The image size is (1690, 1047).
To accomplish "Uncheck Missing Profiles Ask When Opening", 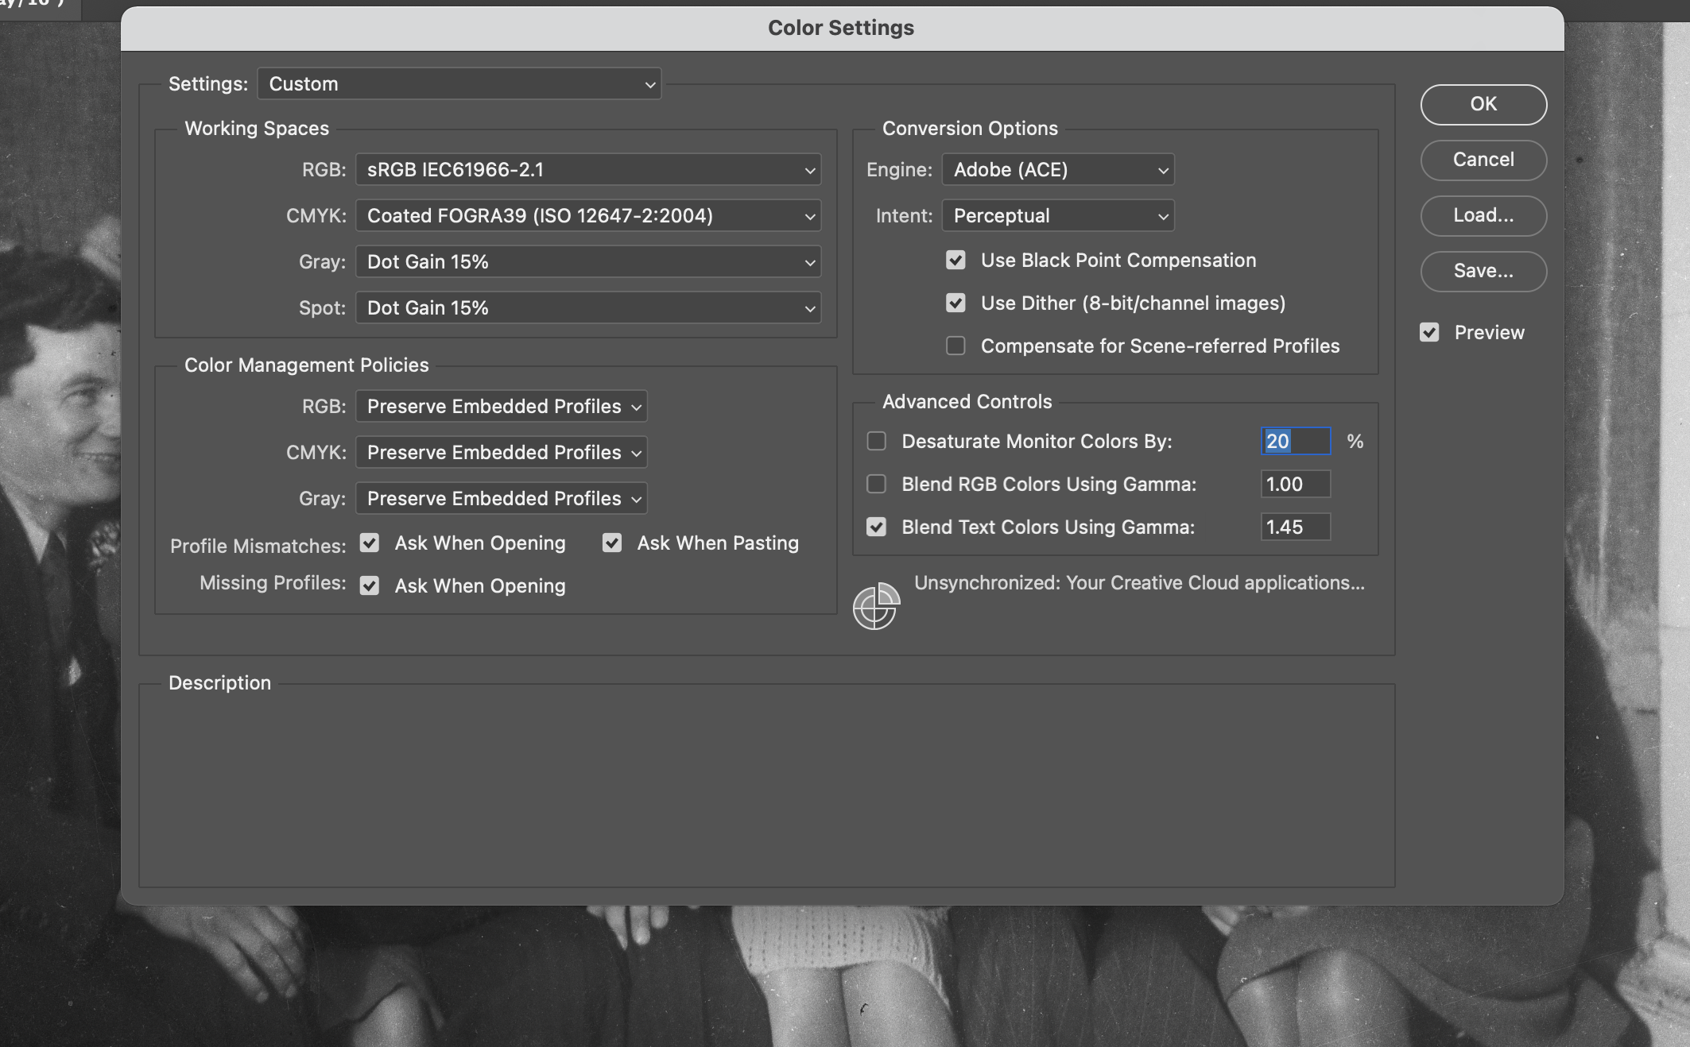I will coord(370,586).
